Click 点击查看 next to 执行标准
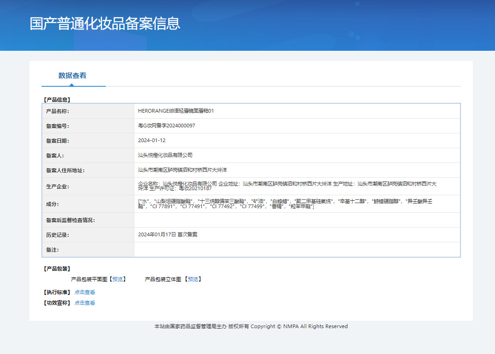Screen dimensions: 495x354 coord(85,292)
